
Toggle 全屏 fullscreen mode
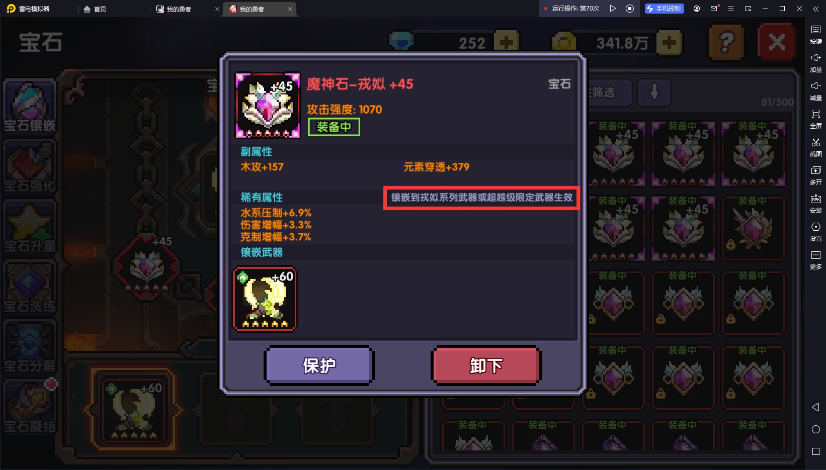coord(815,119)
